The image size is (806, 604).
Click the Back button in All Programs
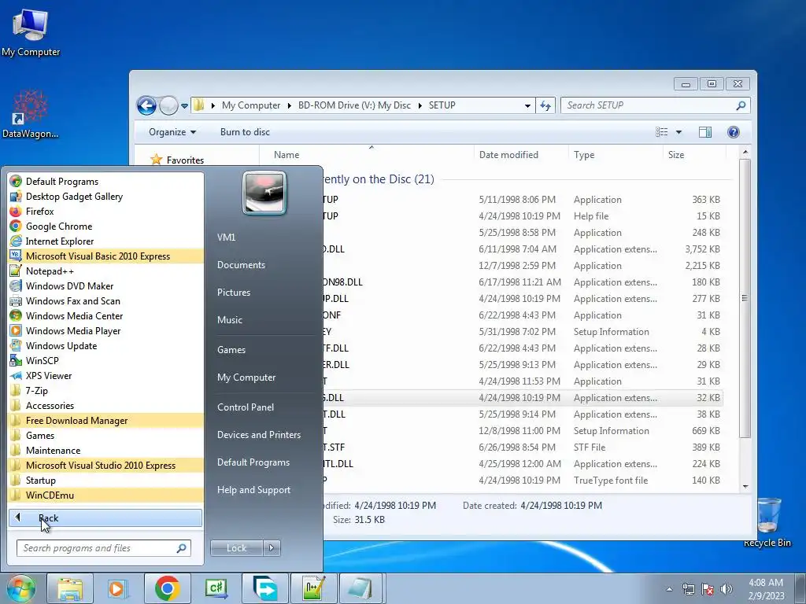pyautogui.click(x=105, y=517)
